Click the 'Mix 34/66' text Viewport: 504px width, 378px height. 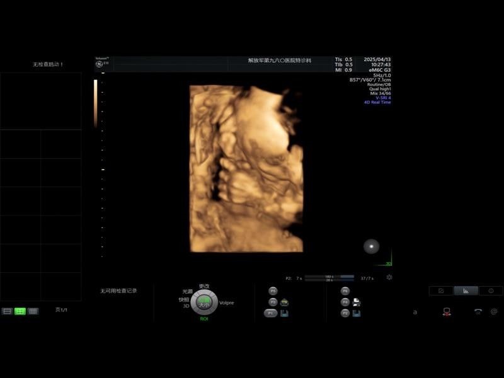pos(381,93)
